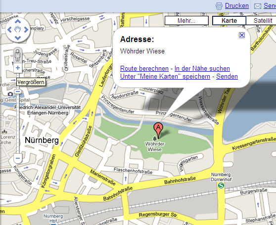Click Unter "Meine Karten" speichern link

(x=165, y=76)
